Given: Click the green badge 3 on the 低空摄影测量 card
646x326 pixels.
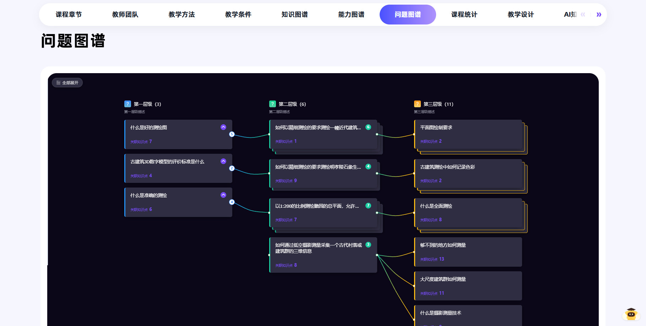Looking at the screenshot, I should [368, 245].
